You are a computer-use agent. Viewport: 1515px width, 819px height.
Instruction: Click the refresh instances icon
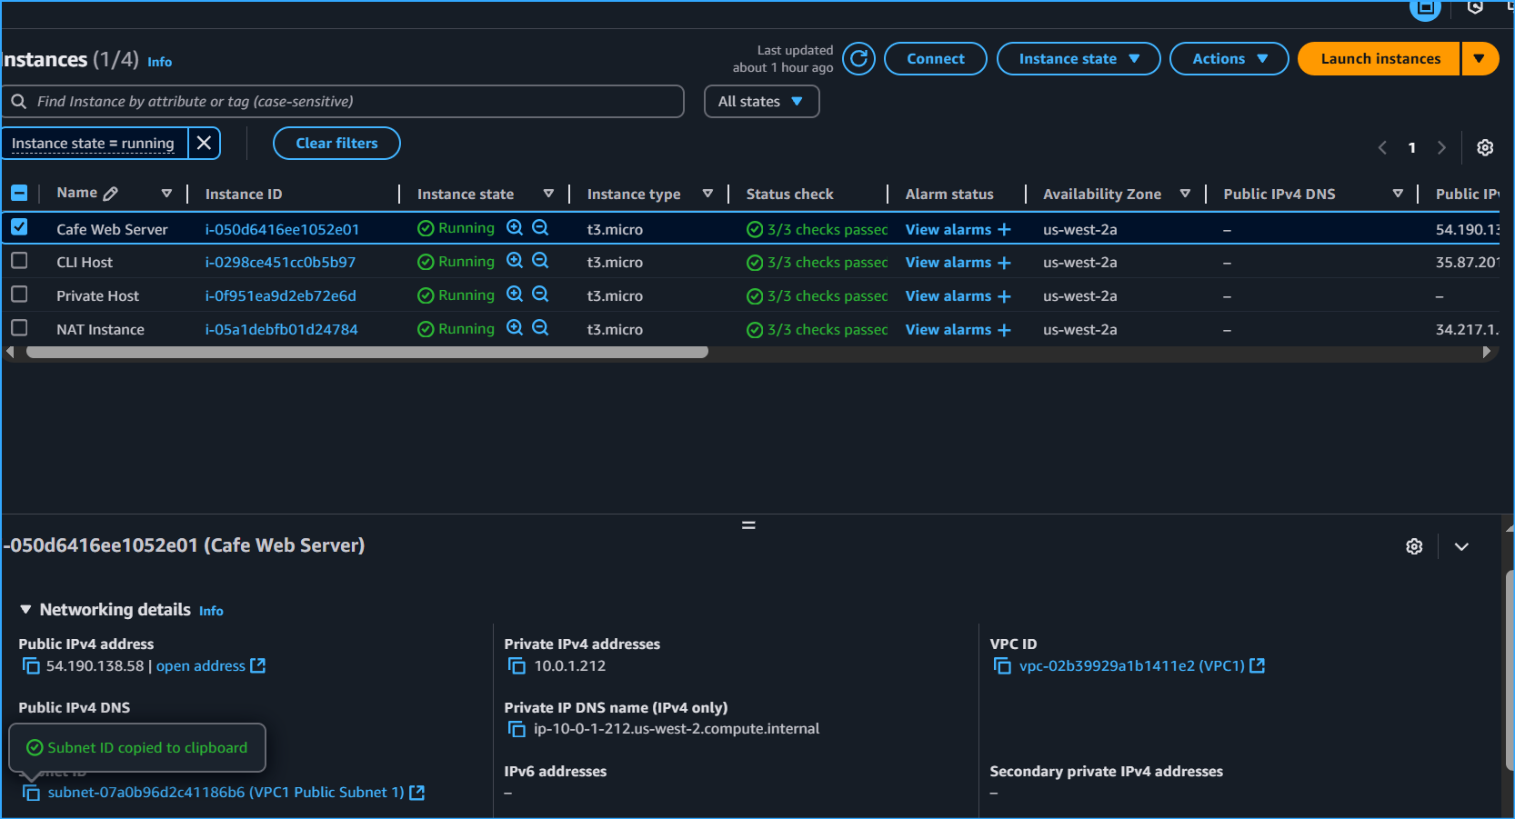(x=858, y=59)
